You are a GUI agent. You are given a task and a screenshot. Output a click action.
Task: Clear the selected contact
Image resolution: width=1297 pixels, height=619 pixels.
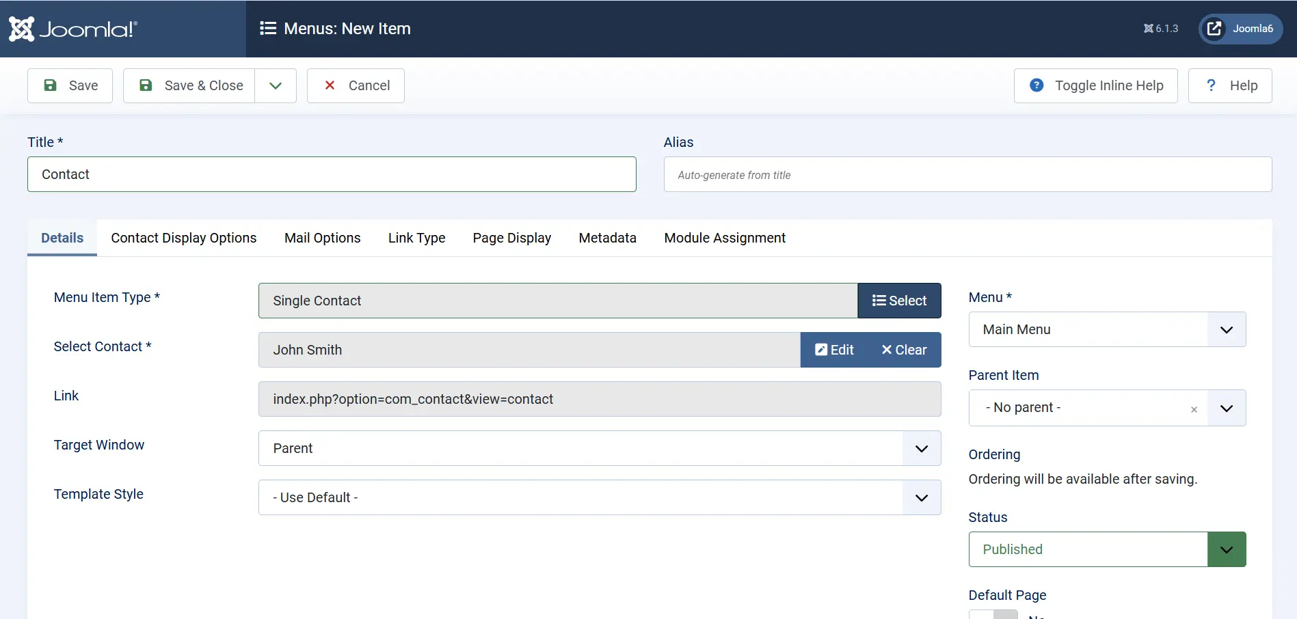point(905,350)
